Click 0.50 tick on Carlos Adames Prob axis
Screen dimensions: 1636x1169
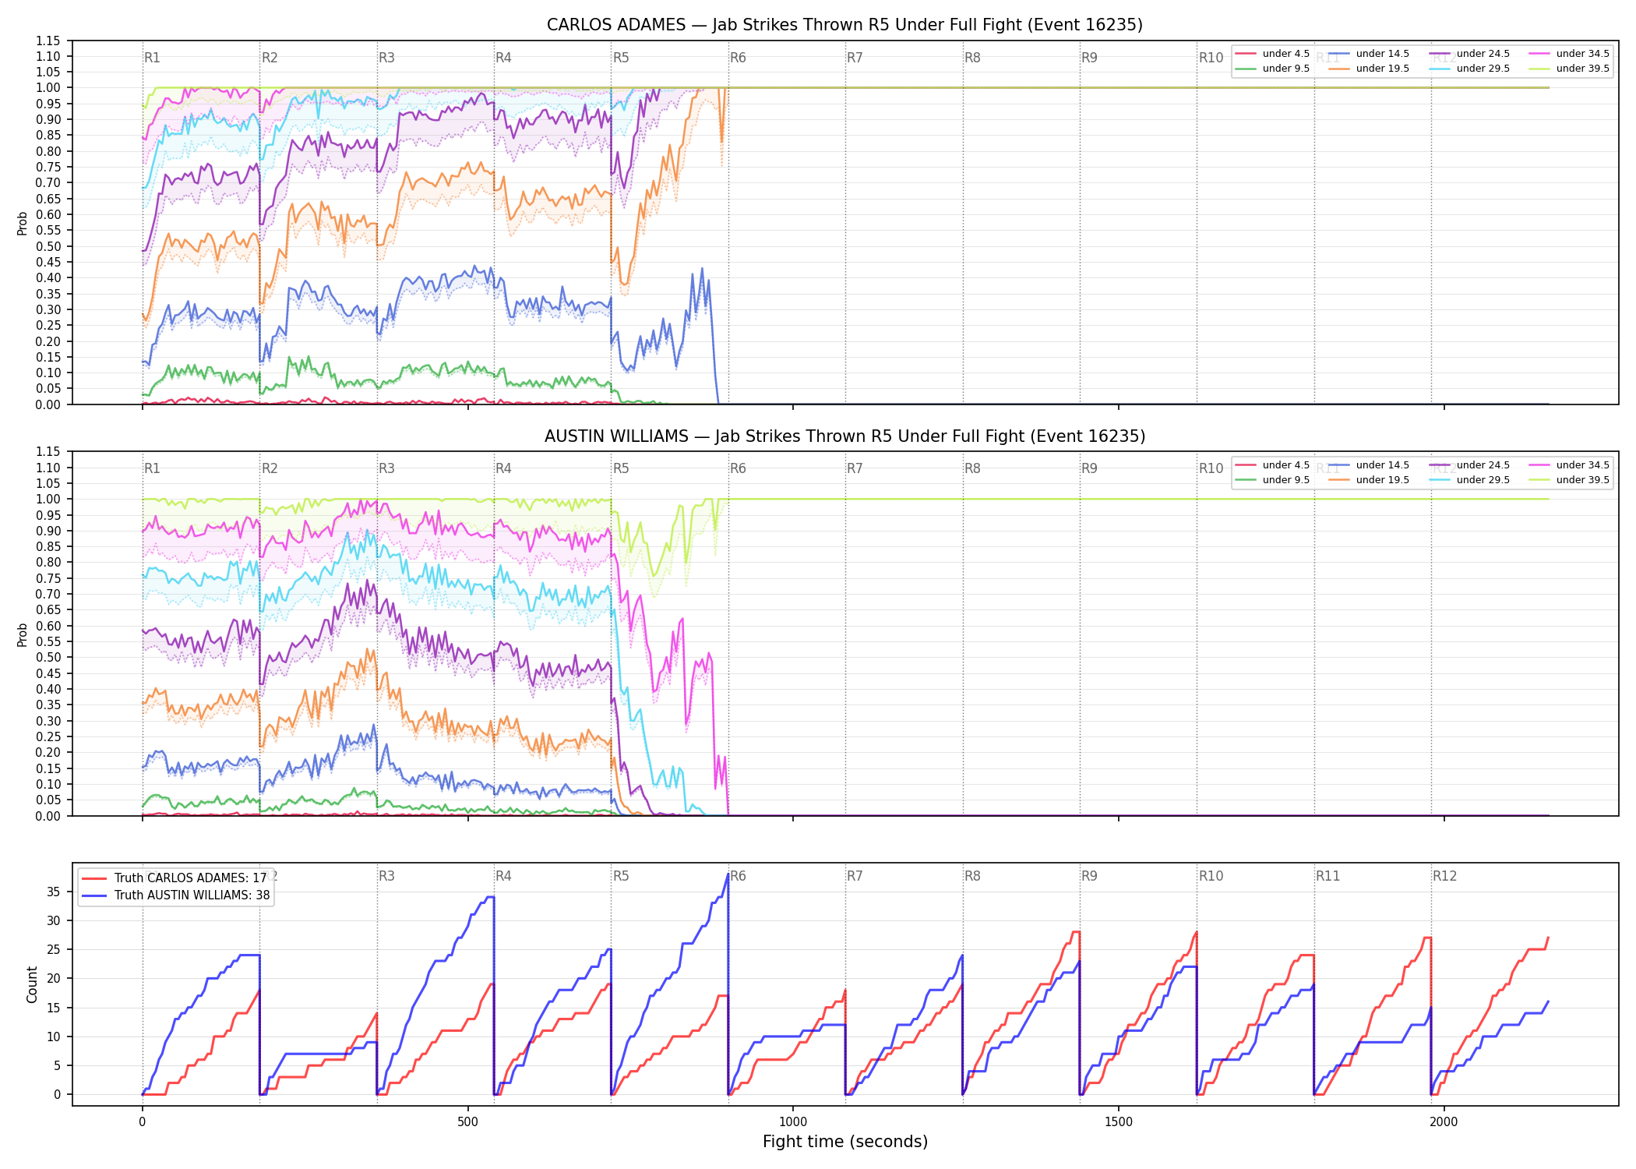[48, 246]
